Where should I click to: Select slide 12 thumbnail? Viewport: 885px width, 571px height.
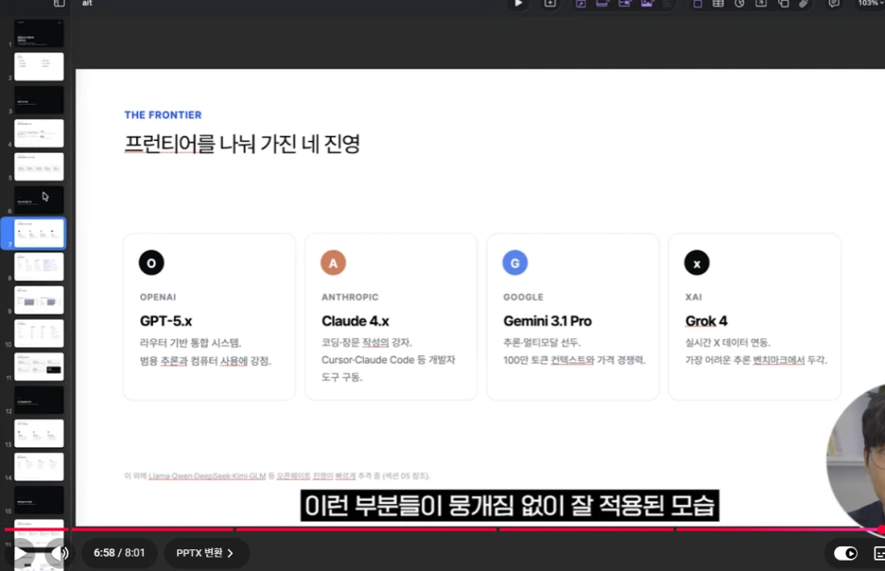pyautogui.click(x=39, y=400)
